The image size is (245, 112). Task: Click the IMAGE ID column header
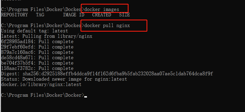click(74, 15)
